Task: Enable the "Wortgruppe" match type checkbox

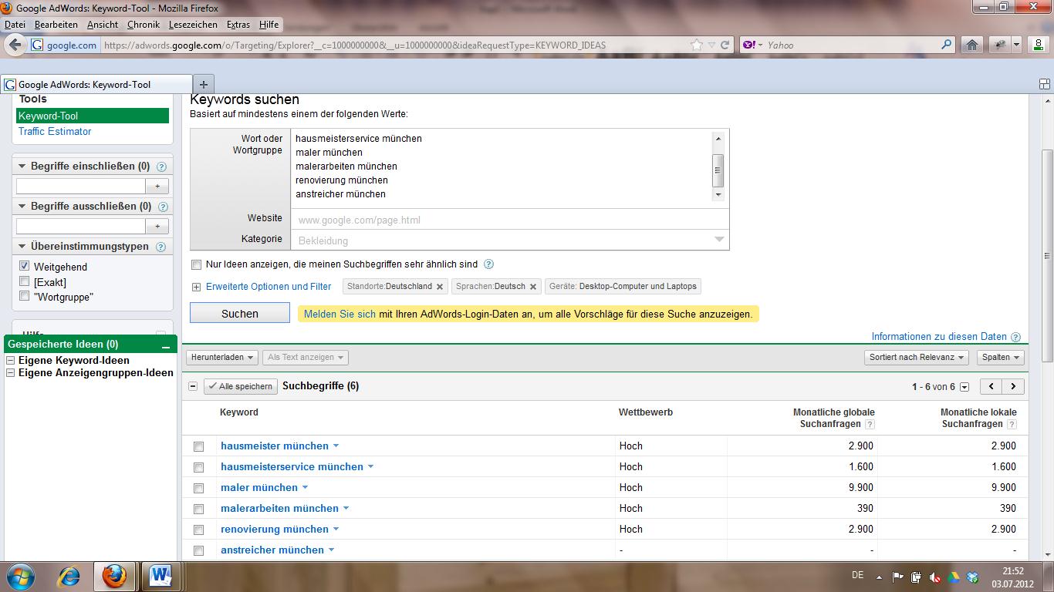Action: coord(25,296)
